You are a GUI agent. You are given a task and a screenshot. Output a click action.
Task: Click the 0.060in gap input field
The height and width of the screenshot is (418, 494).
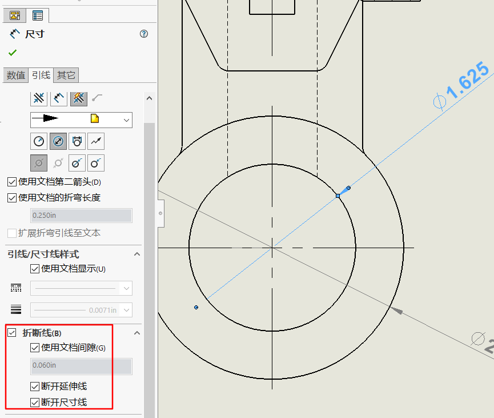tap(81, 367)
